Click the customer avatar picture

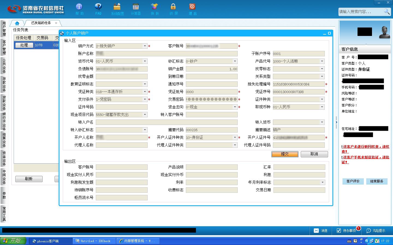[385, 32]
